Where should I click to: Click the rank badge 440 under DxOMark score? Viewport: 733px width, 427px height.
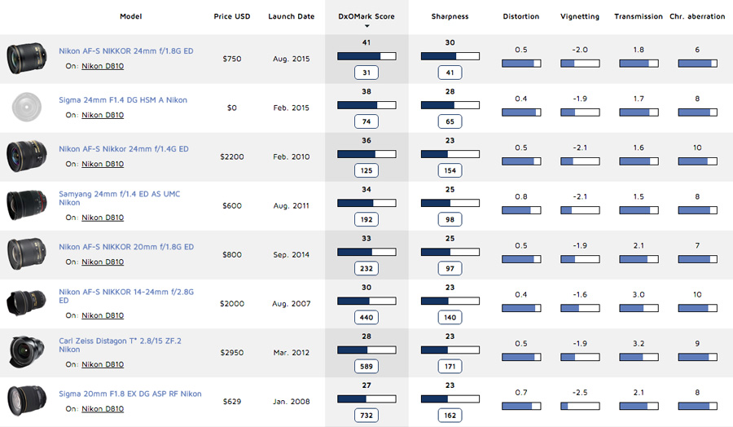(366, 317)
